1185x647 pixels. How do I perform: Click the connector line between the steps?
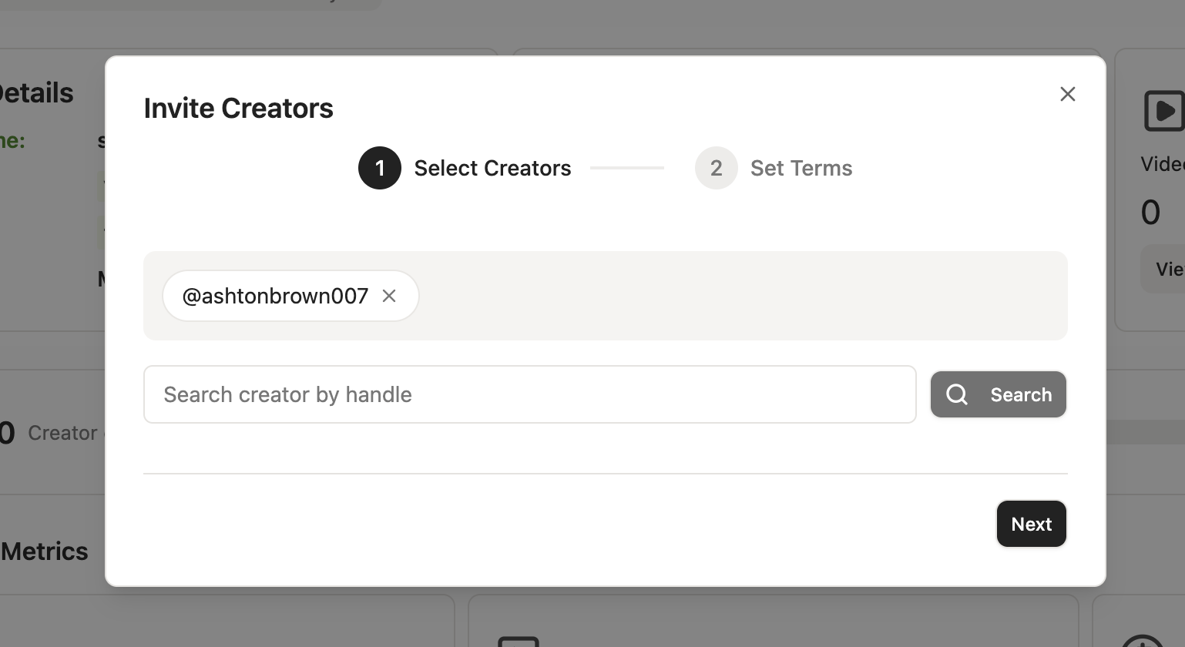627,168
